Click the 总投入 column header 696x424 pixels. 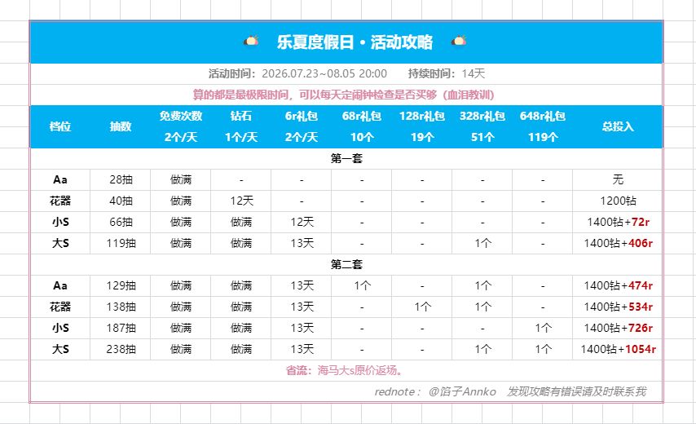618,126
